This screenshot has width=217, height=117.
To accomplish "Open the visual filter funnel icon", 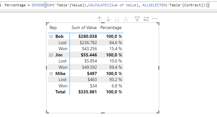I will click(137, 19).
